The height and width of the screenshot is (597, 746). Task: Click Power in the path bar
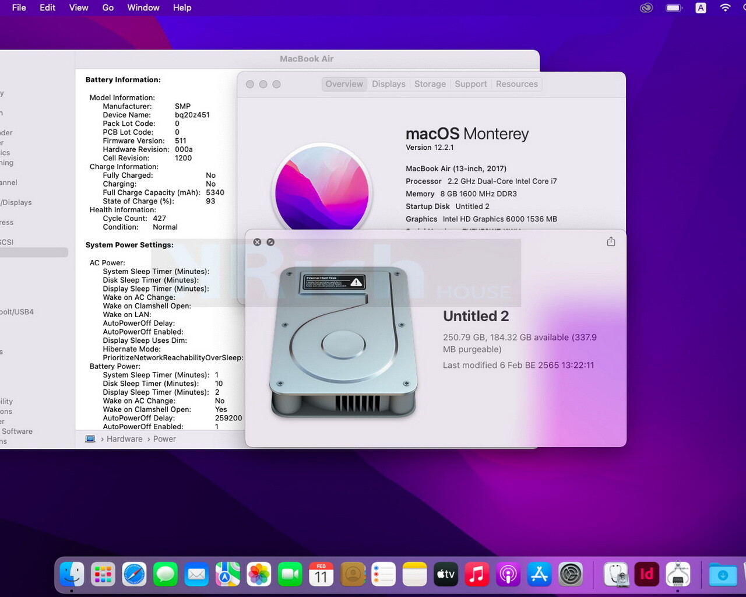[x=164, y=439]
